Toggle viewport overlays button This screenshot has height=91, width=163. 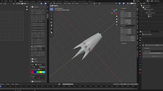(124, 3)
